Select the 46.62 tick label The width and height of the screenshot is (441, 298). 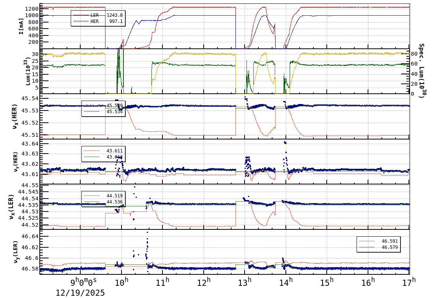pyautogui.click(x=30, y=248)
